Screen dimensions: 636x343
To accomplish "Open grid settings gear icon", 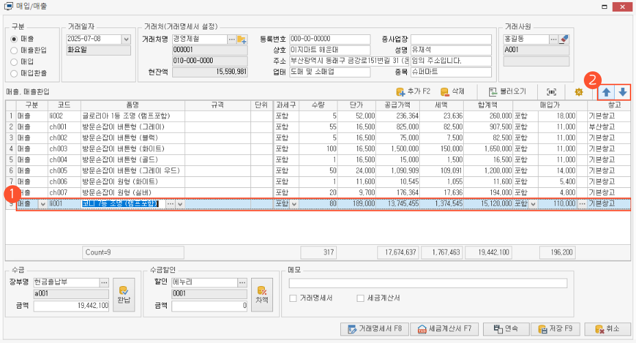I will click(578, 92).
